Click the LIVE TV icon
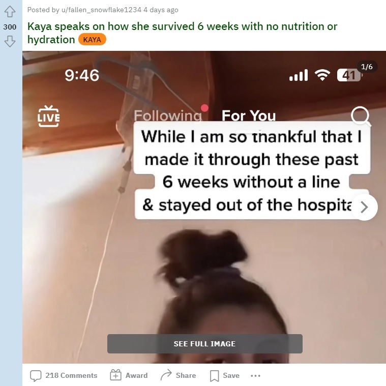 49,116
